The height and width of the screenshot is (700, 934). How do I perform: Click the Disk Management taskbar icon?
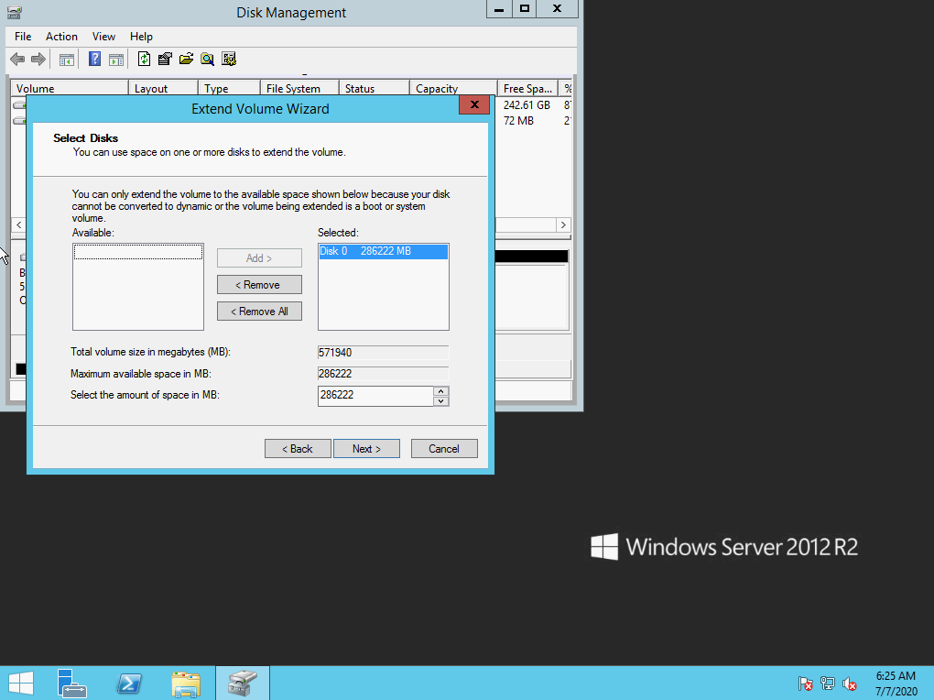pos(243,683)
